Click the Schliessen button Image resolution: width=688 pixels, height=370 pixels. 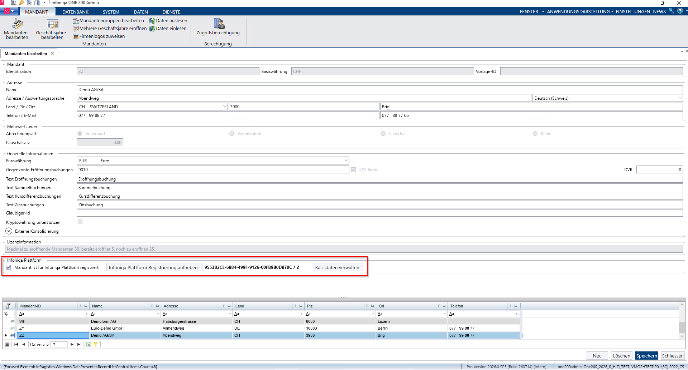click(673, 356)
